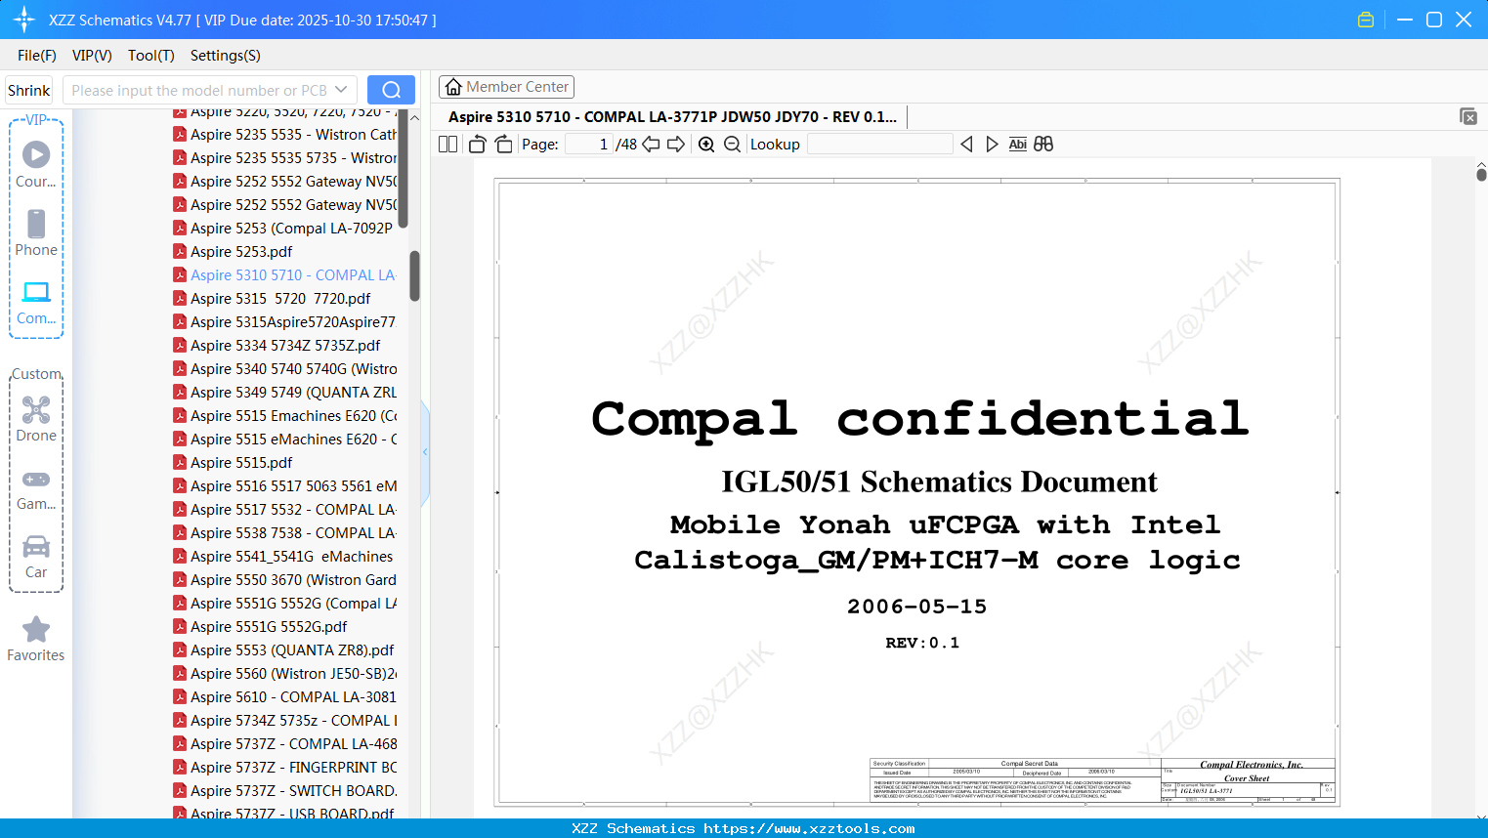
Task: Click the file list scrollbar thumb
Action: pos(414,276)
